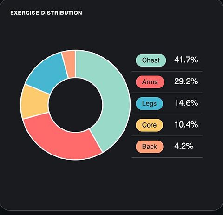This screenshot has width=223, height=215.
Task: Click the 41.7% Chest value
Action: 186,60
